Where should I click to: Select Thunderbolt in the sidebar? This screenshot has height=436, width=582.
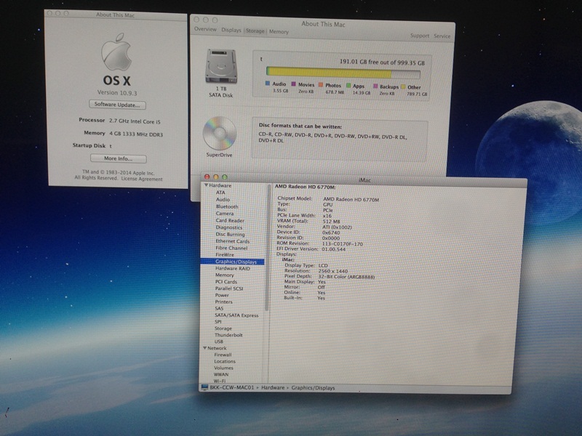click(x=228, y=335)
